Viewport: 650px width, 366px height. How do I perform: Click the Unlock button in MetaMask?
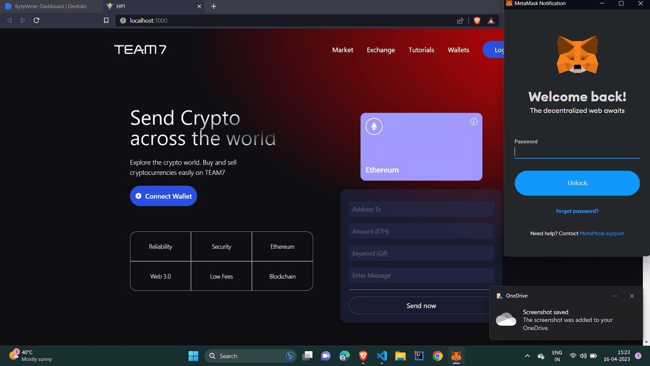tap(577, 183)
